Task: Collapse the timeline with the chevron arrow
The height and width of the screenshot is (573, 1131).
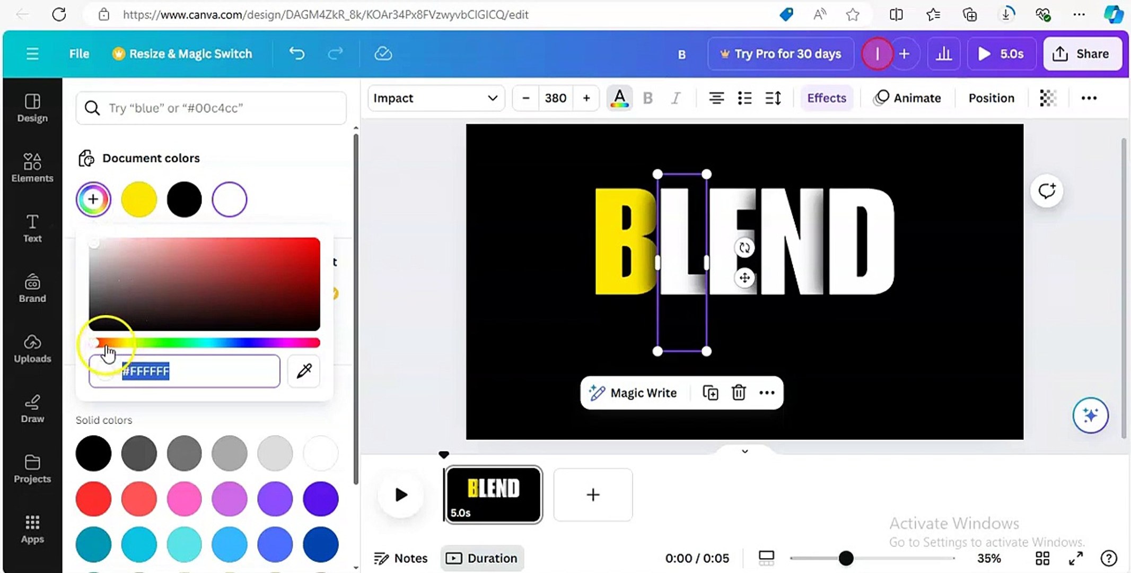Action: pyautogui.click(x=744, y=451)
